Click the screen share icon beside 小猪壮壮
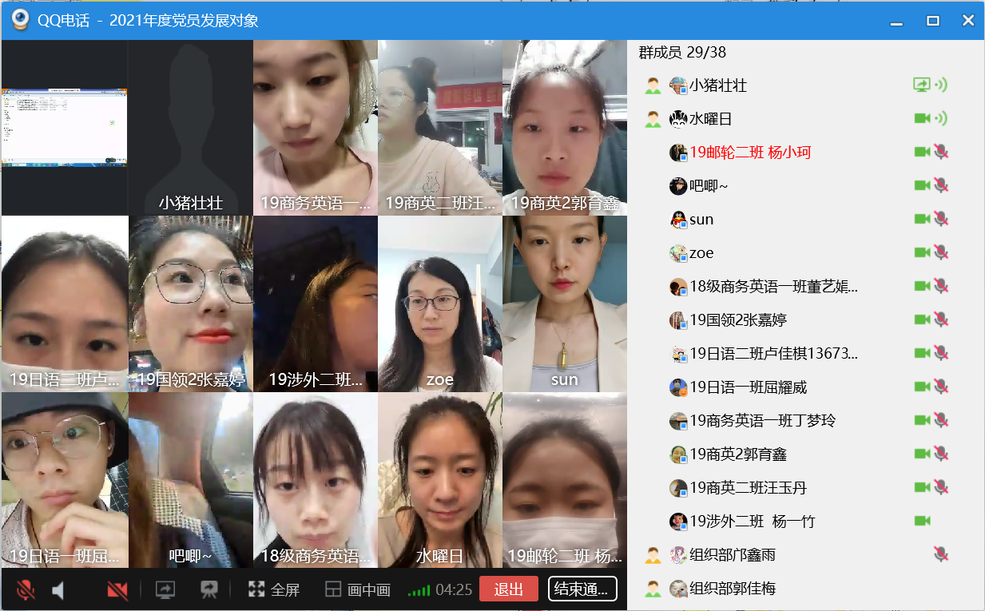 coord(922,85)
